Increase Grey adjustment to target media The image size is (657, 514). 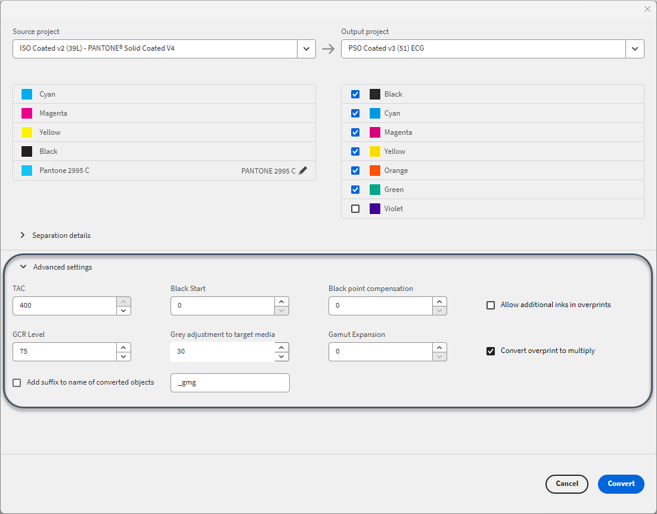pos(281,347)
